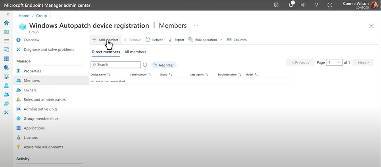Viewport: 381px width, 167px height.
Task: Open the more options ellipsis by Members
Action: tap(196, 25)
